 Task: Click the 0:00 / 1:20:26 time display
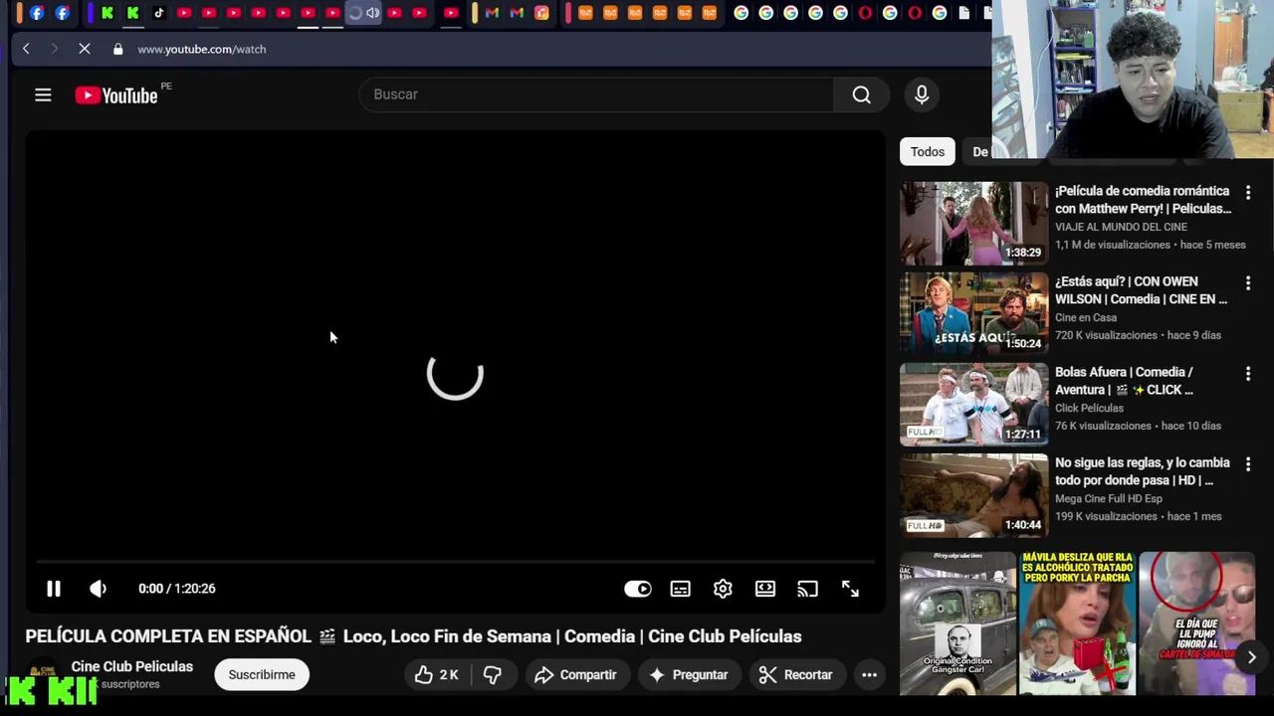[177, 589]
